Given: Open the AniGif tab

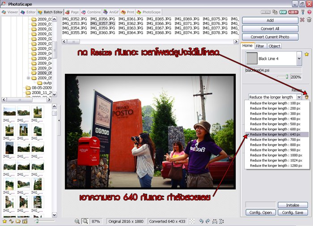Looking at the screenshot, I should pos(111,12).
